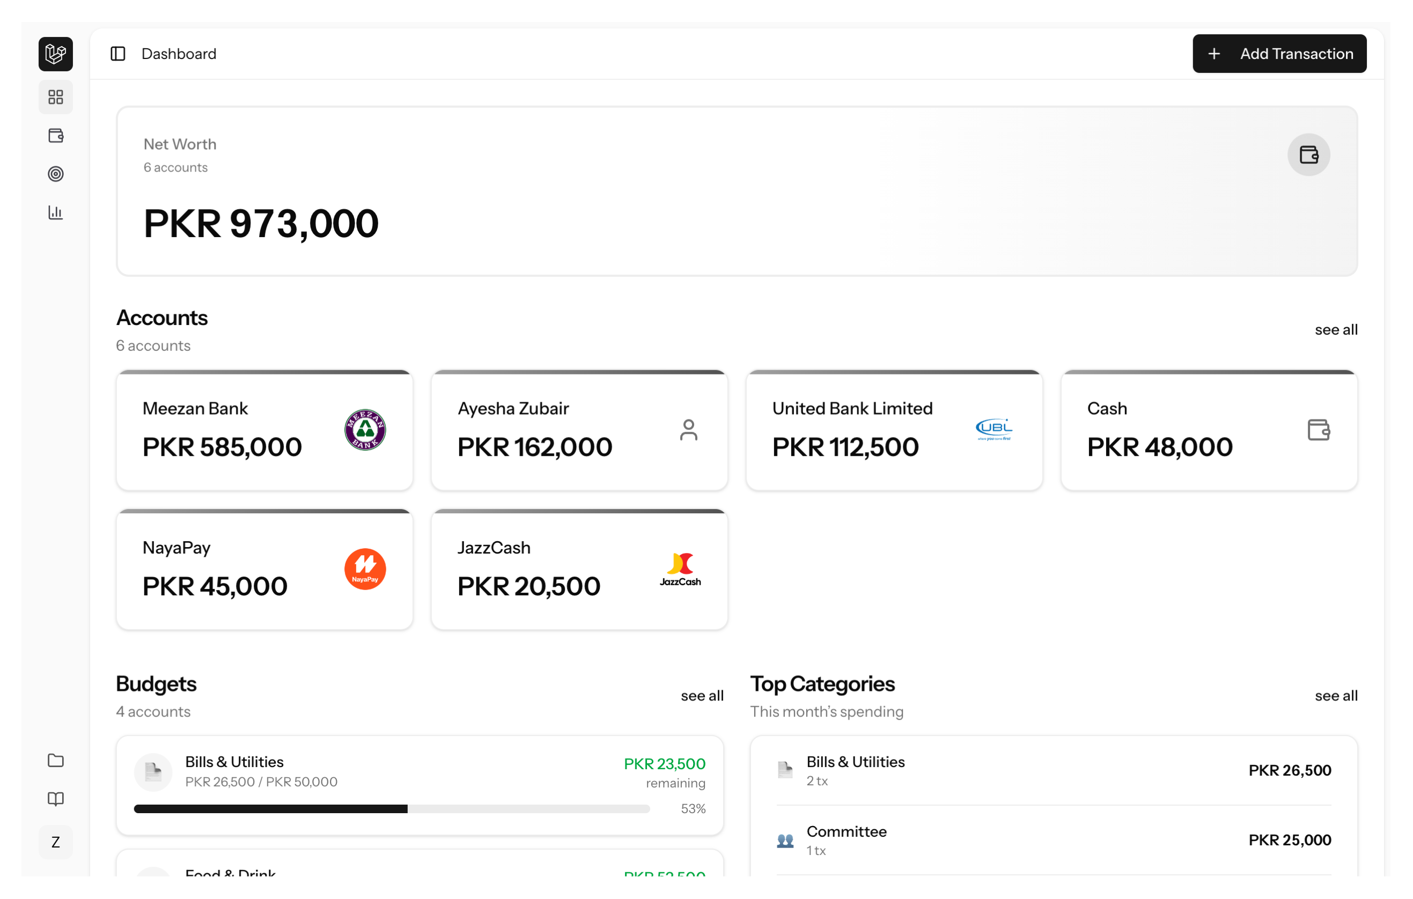
Task: Click the JazzCash logo on its account card
Action: [x=680, y=568]
